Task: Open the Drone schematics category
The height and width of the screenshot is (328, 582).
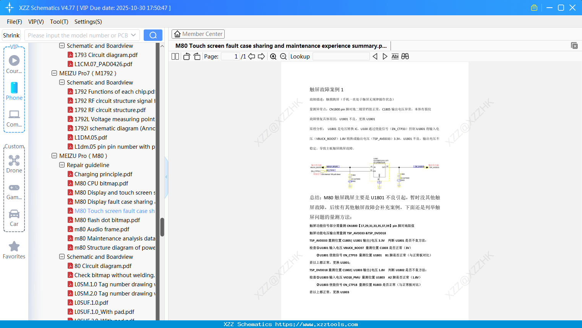Action: click(x=14, y=164)
